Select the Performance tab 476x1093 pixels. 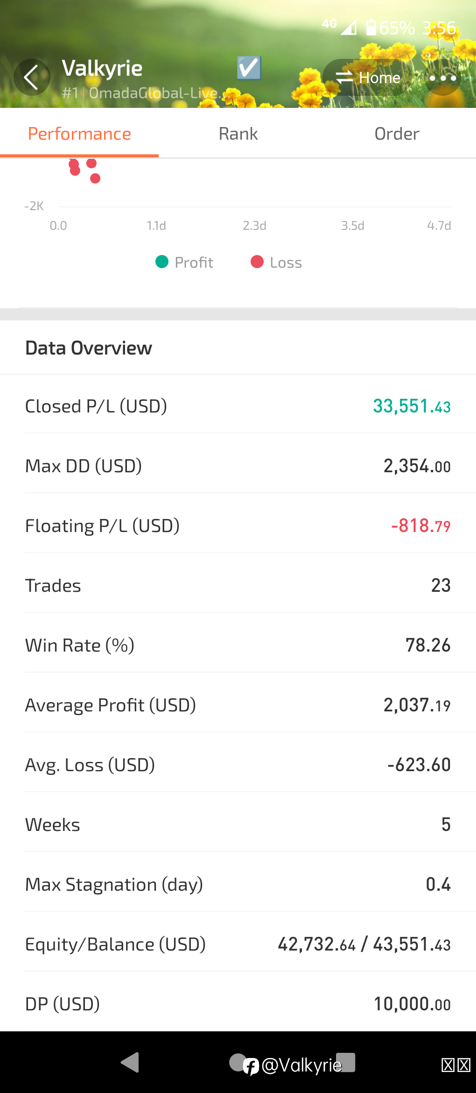point(79,134)
